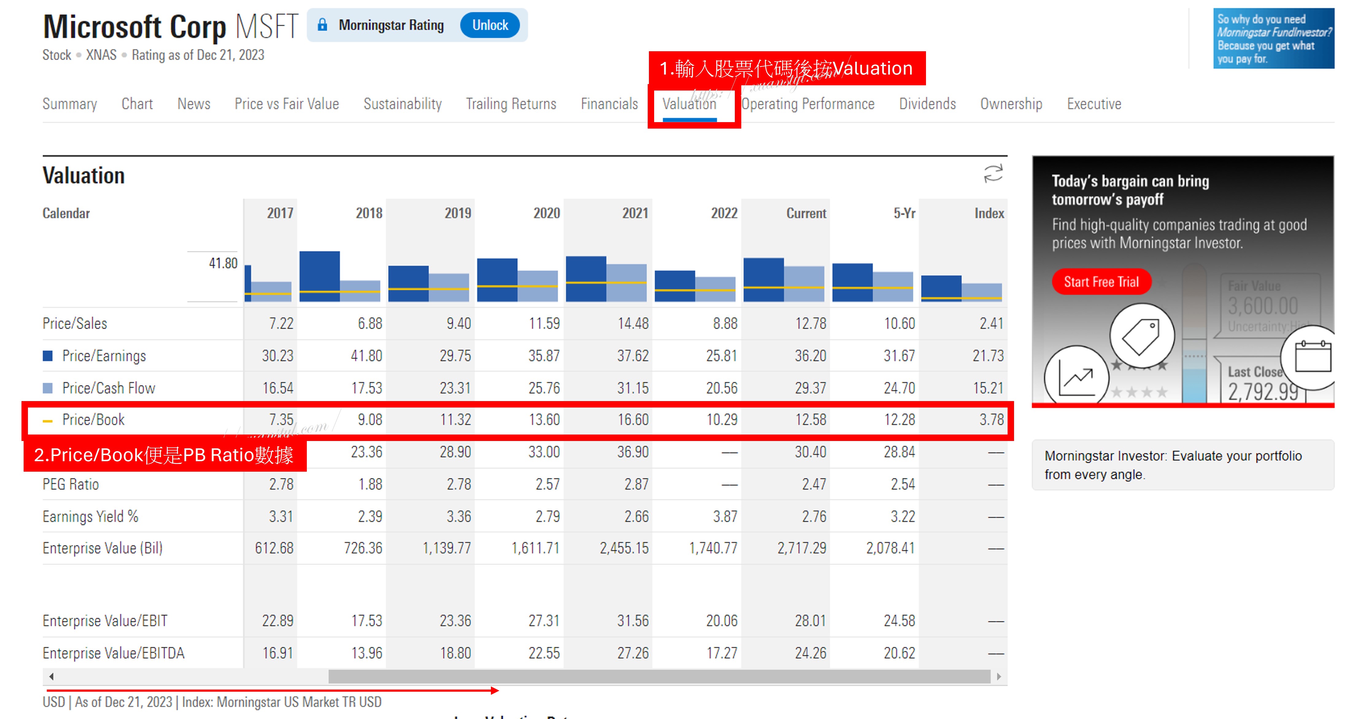Click the Price/Cash Flow row label
Viewport: 1350px width, 719px height.
(109, 388)
